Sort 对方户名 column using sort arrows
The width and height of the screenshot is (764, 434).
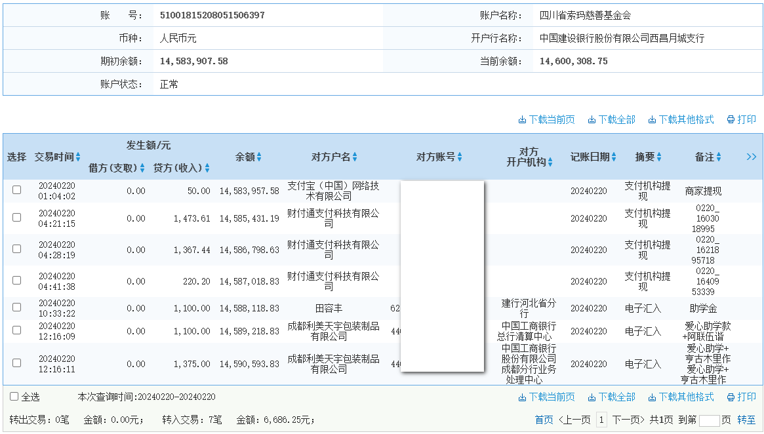click(355, 157)
